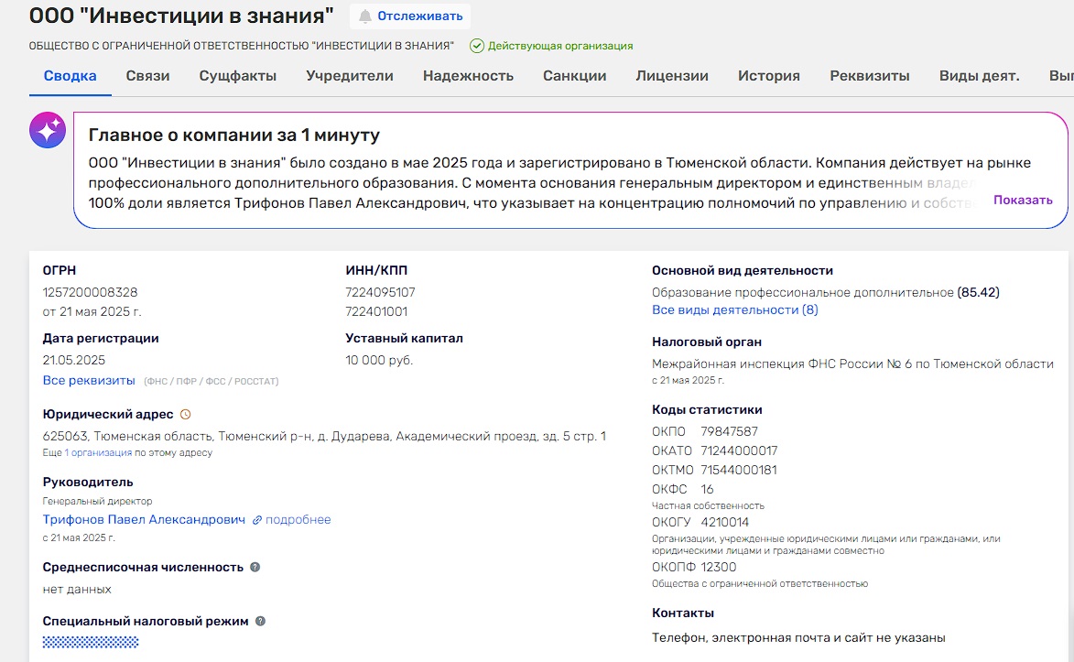
Task: Click green checkmark beside Действующая организация
Action: coord(478,45)
